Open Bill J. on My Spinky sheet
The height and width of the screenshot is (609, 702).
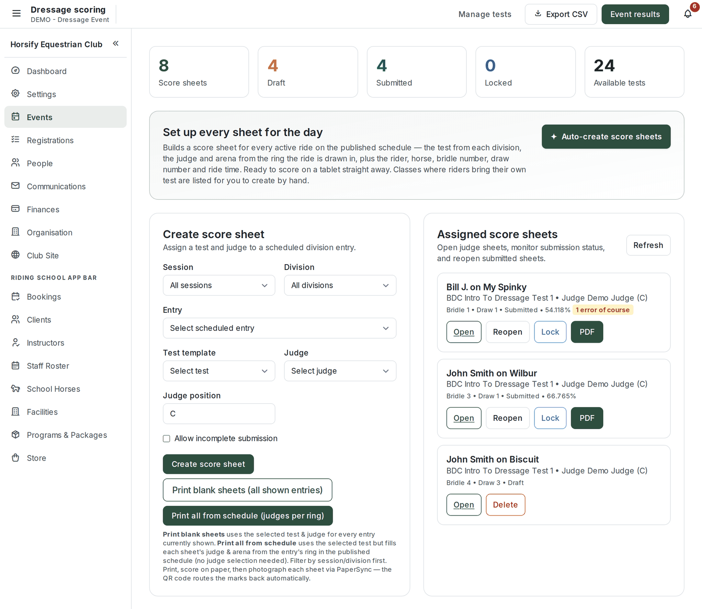464,332
